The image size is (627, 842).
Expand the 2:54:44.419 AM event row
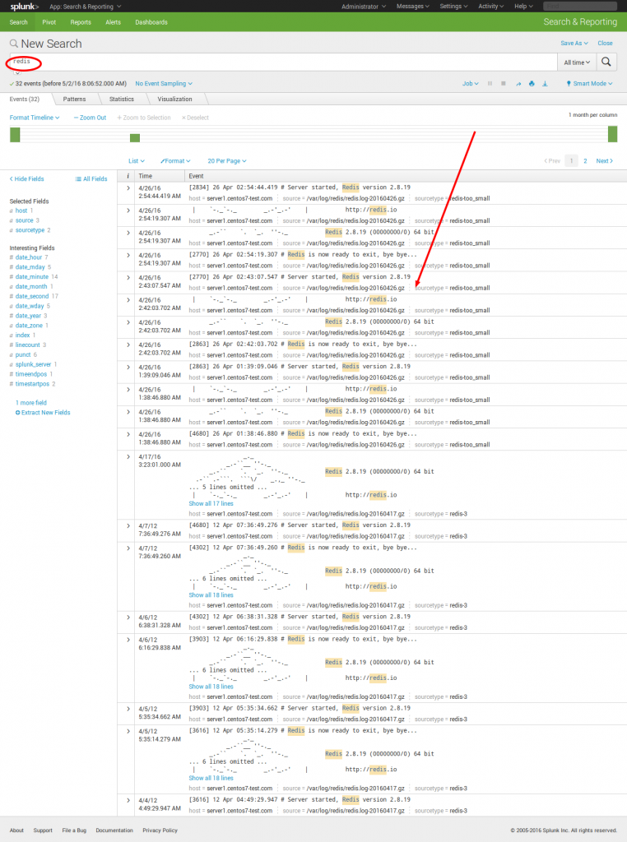coord(128,188)
